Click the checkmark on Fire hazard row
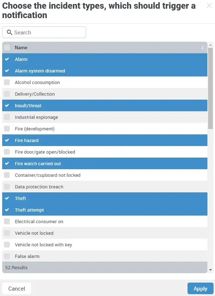This screenshot has height=296, width=215. (7, 140)
